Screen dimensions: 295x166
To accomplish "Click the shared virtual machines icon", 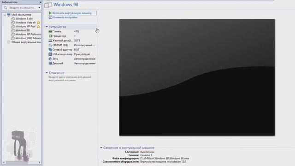I will click(9, 42).
